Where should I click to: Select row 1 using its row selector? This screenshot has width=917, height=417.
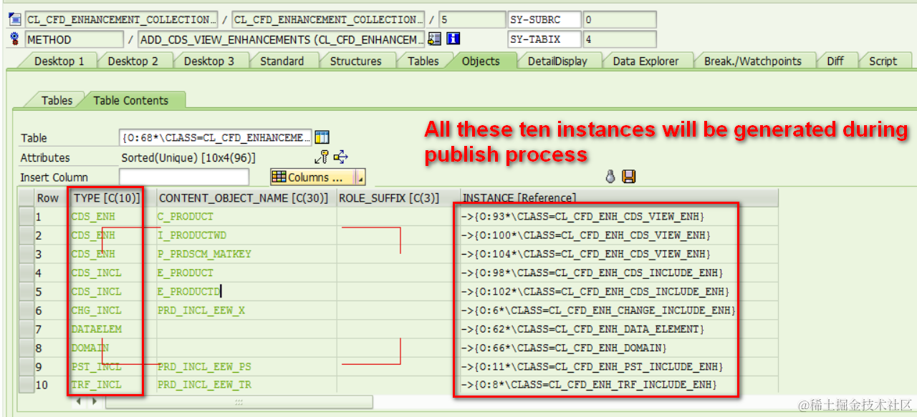tap(25, 216)
